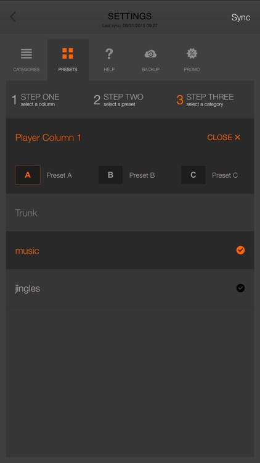
Task: Go to Step Two select a preset
Action: pyautogui.click(x=118, y=99)
